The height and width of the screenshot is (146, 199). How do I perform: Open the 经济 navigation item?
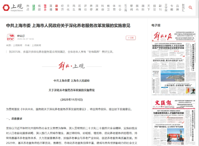62,8
